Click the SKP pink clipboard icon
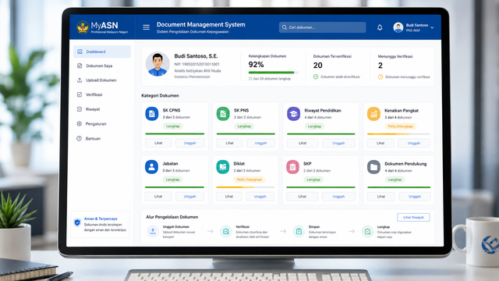This screenshot has width=499, height=281. (x=293, y=167)
